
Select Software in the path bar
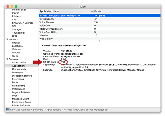38,110
